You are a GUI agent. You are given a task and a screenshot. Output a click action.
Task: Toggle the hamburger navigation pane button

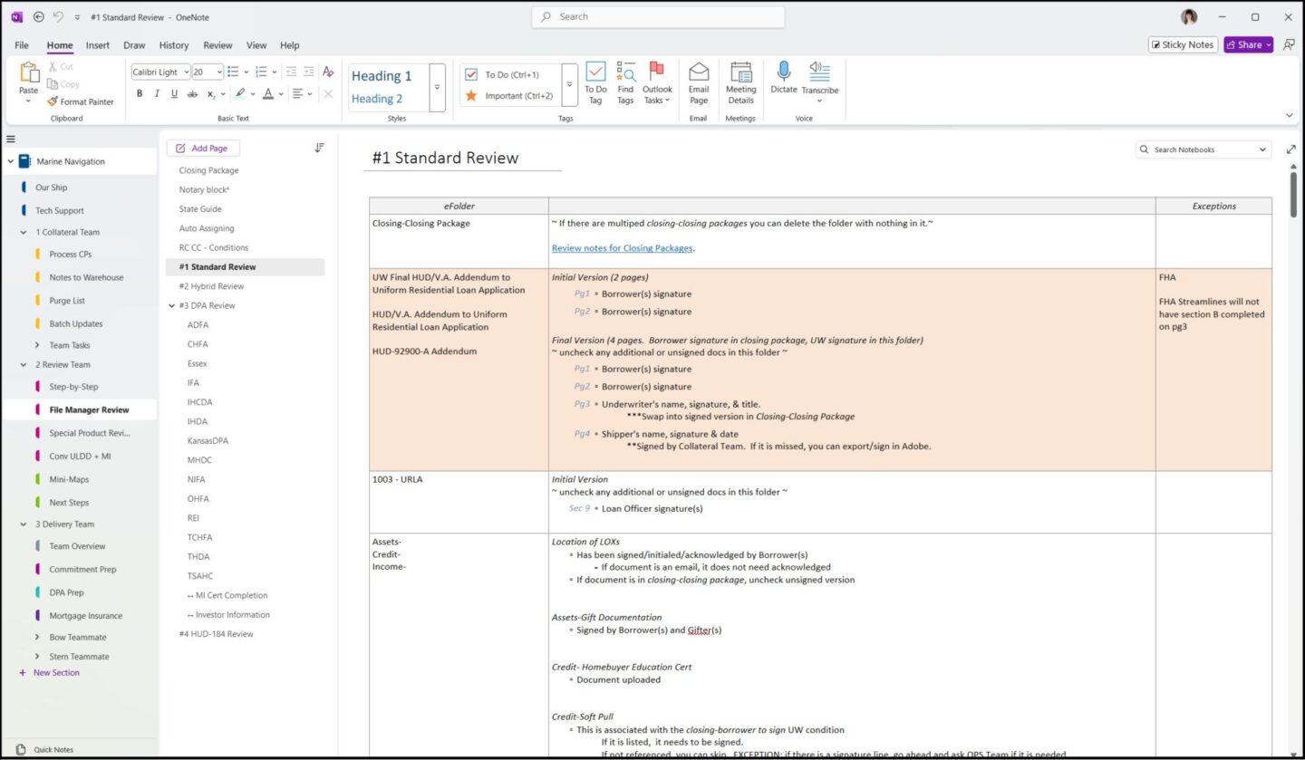pos(11,139)
